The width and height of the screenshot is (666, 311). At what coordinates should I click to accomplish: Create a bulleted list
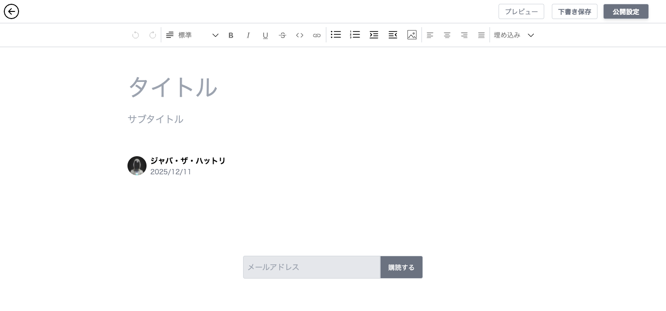point(336,35)
